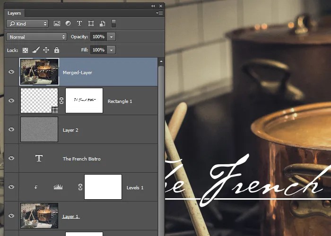Select the Layer 1 thumbnail
331x236 pixels.
[x=39, y=216]
